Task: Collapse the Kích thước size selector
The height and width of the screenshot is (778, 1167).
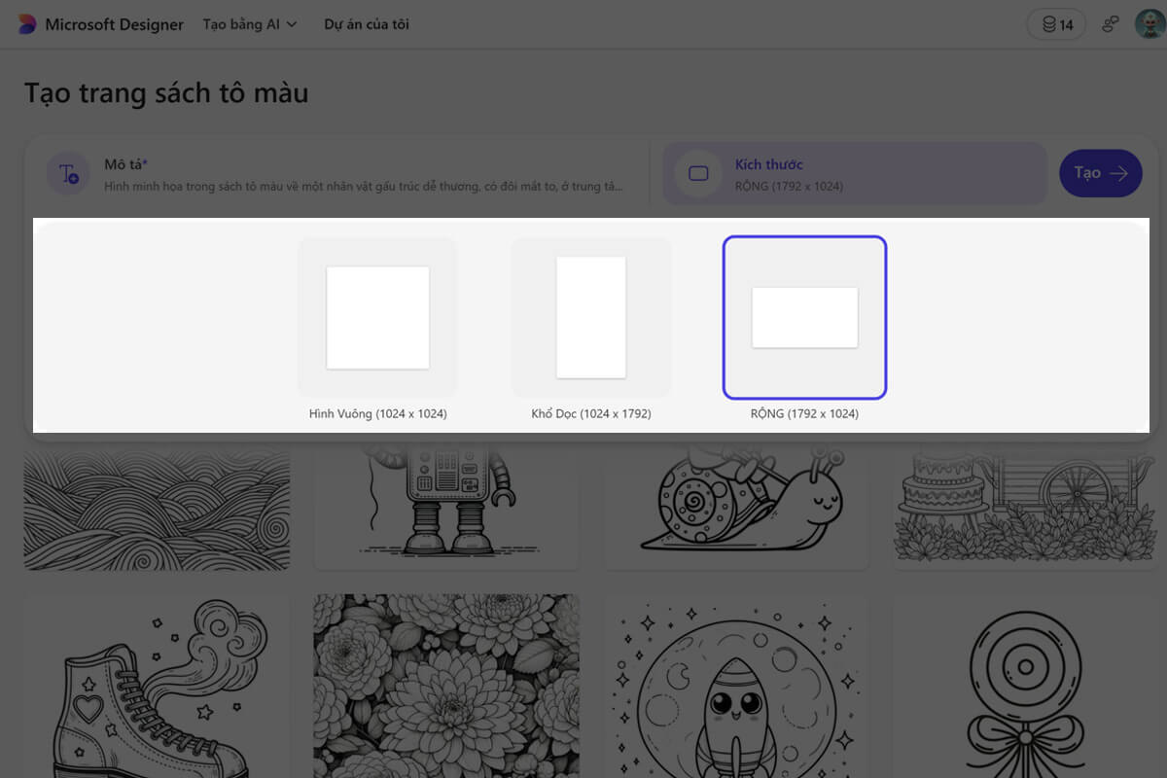Action: 854,174
